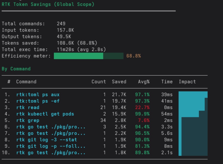This screenshot has height=164, width=223.
Task: Click the 3.3s time value
Action: click(x=167, y=127)
